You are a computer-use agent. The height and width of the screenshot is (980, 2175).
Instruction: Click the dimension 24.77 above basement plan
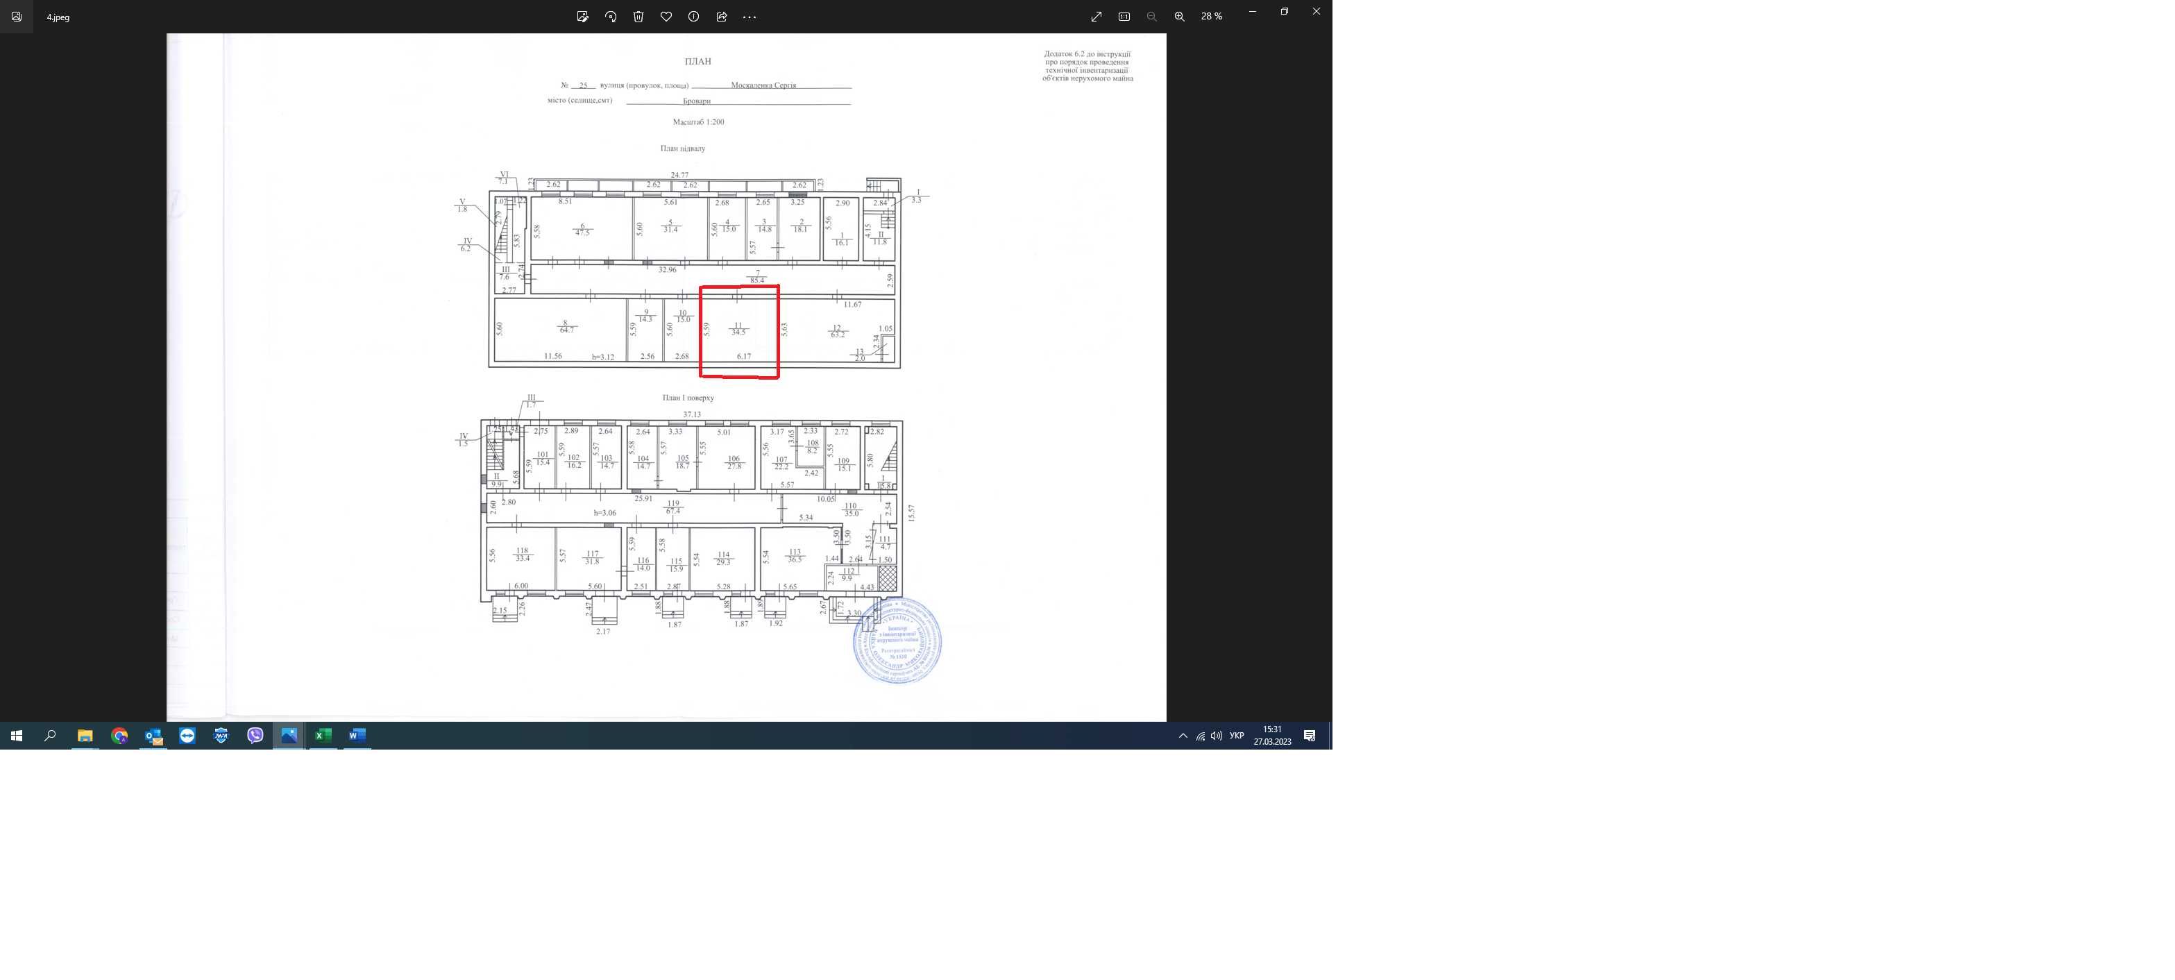pyautogui.click(x=679, y=176)
